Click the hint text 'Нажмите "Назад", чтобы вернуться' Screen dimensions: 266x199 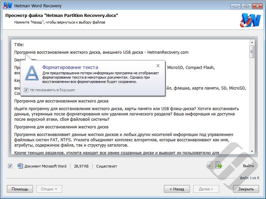coord(60,22)
